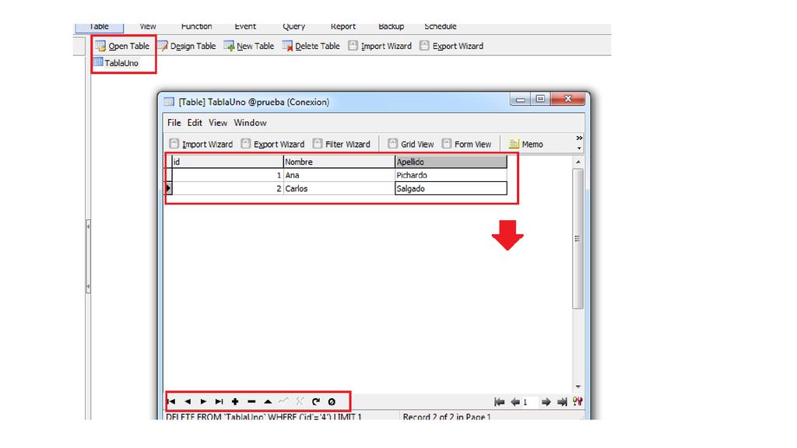797x448 pixels.
Task: Go to the previous page of results
Action: [x=515, y=402]
